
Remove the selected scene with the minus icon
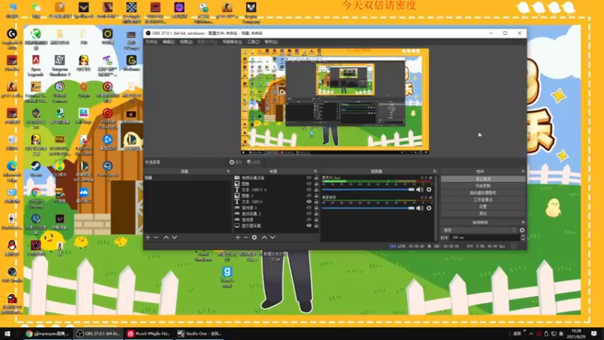pos(156,237)
